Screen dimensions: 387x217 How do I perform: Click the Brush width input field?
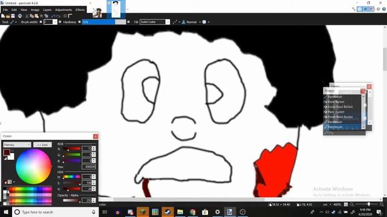48,22
